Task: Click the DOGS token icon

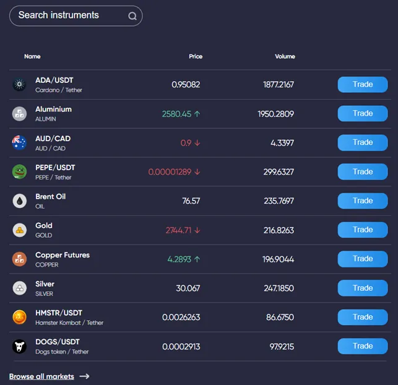Action: pyautogui.click(x=20, y=347)
